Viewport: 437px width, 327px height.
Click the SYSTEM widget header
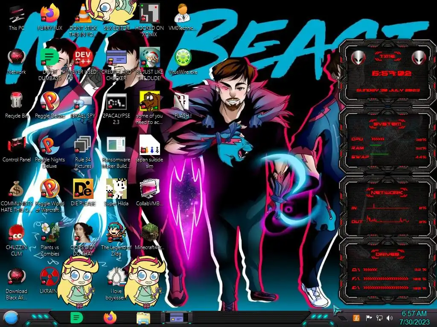(x=387, y=124)
